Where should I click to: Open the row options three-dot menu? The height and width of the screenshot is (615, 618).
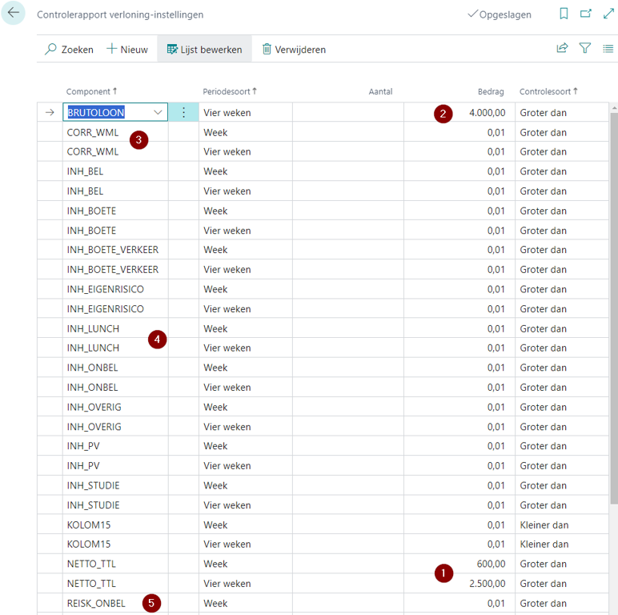[183, 113]
